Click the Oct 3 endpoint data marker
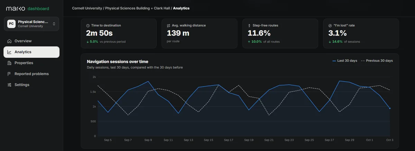Image resolution: width=415 pixels, height=151 pixels. 390,108
